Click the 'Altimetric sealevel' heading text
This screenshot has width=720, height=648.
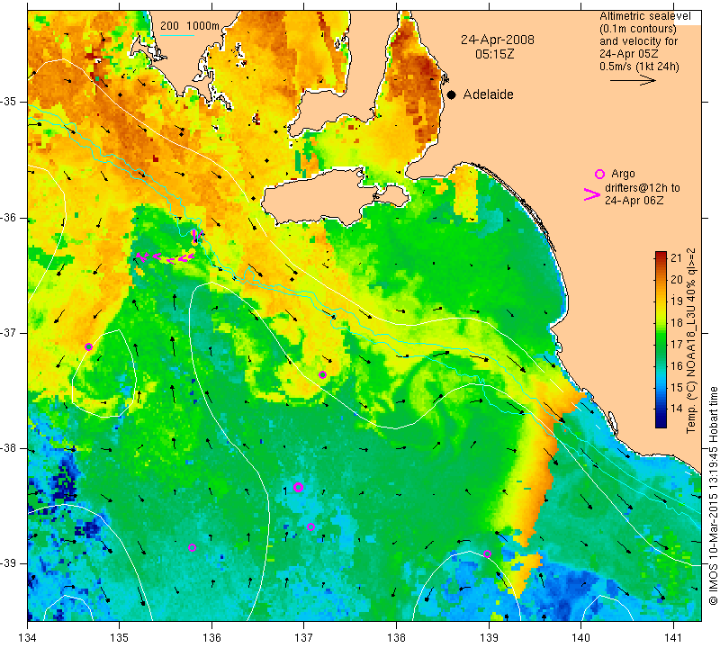(x=644, y=16)
